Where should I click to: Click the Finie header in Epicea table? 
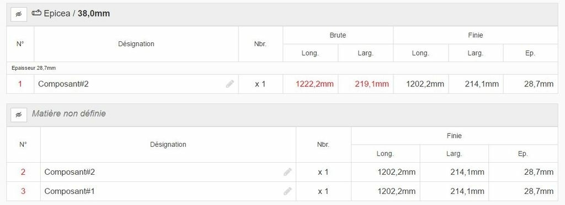[x=475, y=35]
